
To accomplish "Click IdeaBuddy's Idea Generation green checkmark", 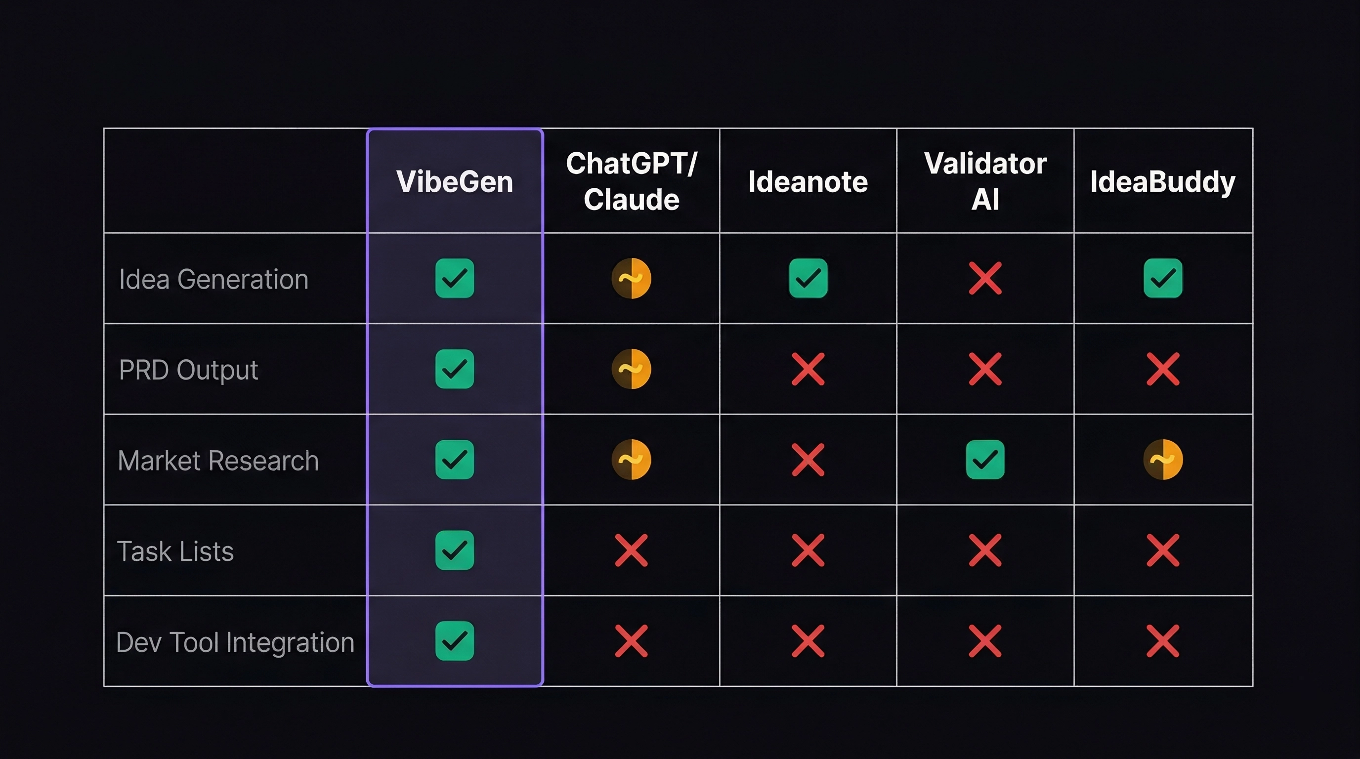I will tap(1163, 278).
